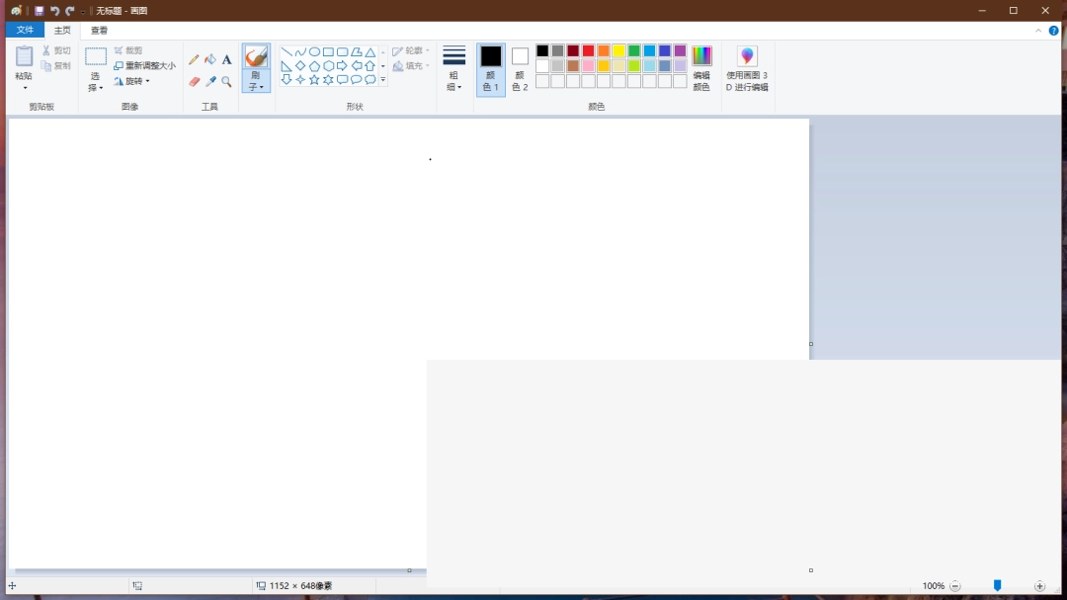Save the drawing from the title bar

pyautogui.click(x=40, y=11)
